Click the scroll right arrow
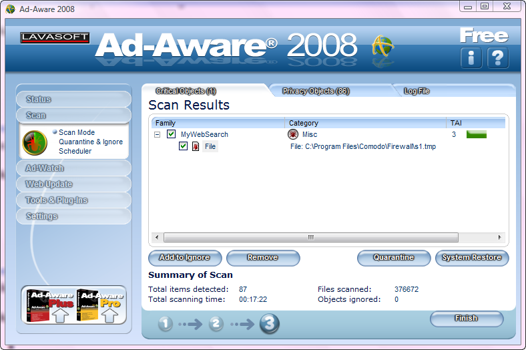The width and height of the screenshot is (526, 350). pos(499,237)
